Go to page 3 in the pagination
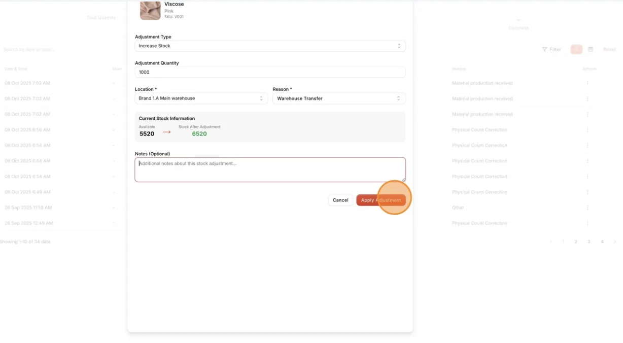The height and width of the screenshot is (343, 623). click(589, 242)
